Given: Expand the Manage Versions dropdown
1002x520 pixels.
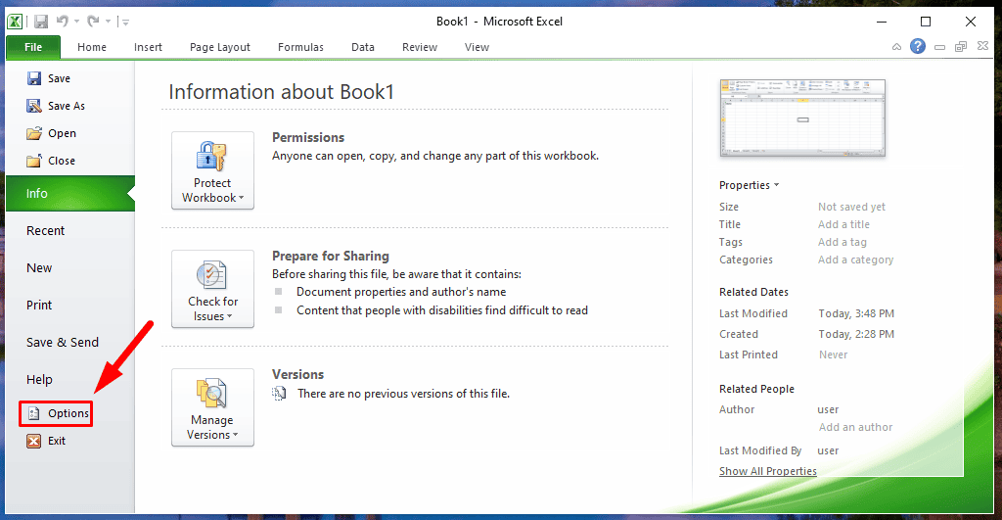Looking at the screenshot, I should (x=212, y=407).
